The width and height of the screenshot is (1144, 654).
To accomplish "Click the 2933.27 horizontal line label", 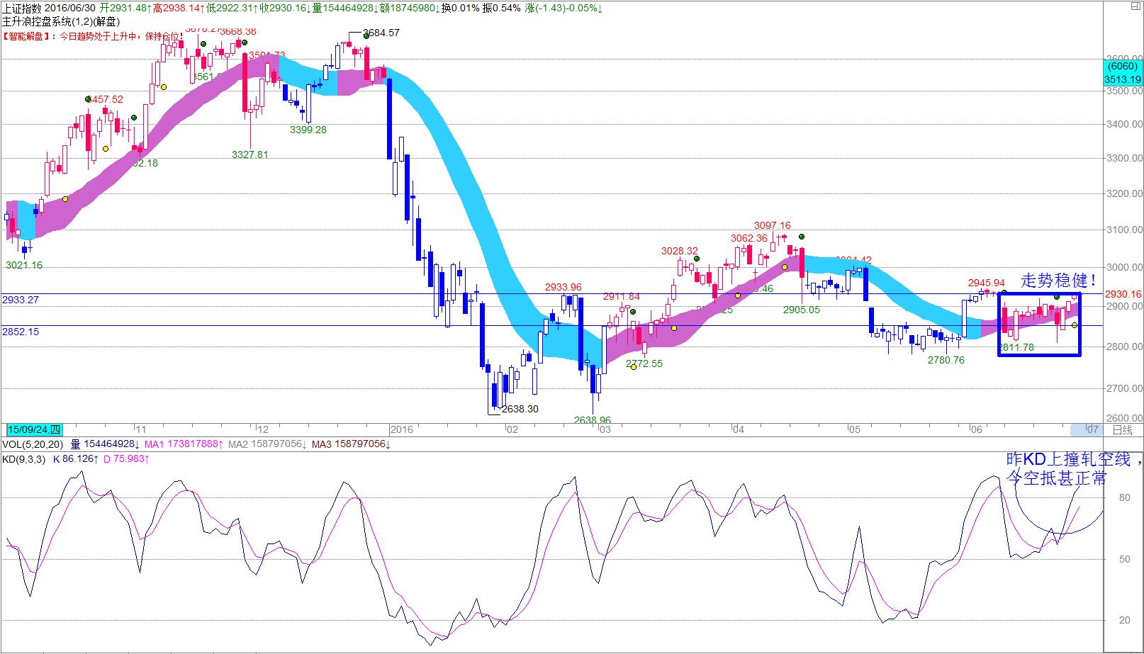I will pos(21,300).
